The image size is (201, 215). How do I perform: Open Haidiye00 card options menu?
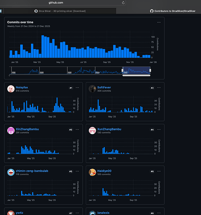(159, 171)
